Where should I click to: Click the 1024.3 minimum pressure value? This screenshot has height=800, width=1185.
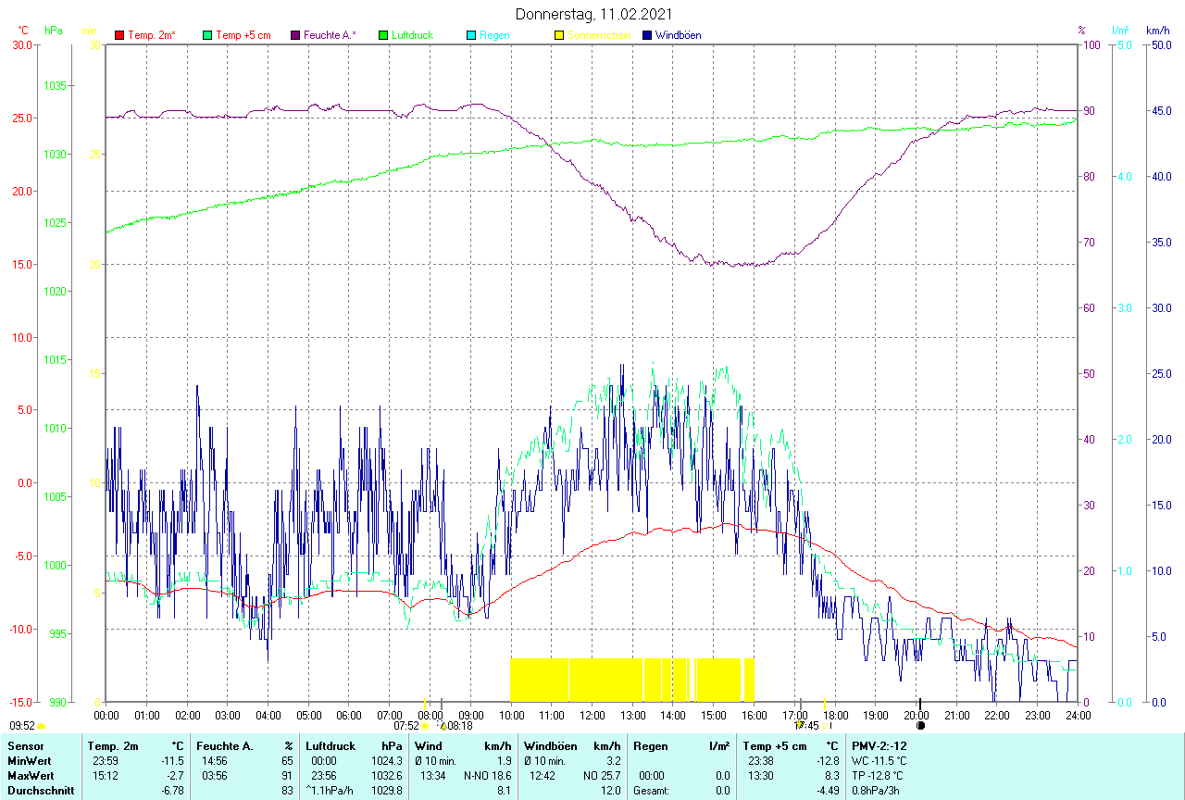point(386,760)
